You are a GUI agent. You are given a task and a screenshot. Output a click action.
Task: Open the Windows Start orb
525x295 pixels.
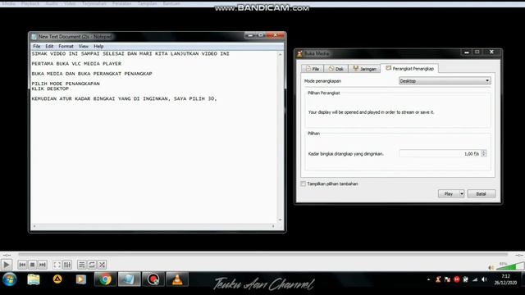(9, 279)
